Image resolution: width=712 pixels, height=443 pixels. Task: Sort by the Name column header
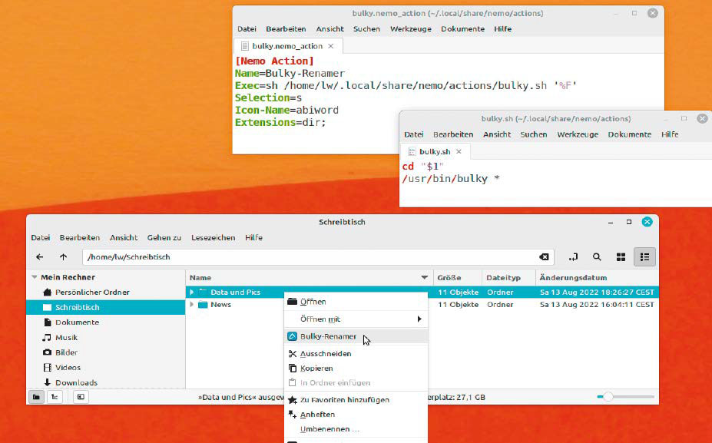310,277
